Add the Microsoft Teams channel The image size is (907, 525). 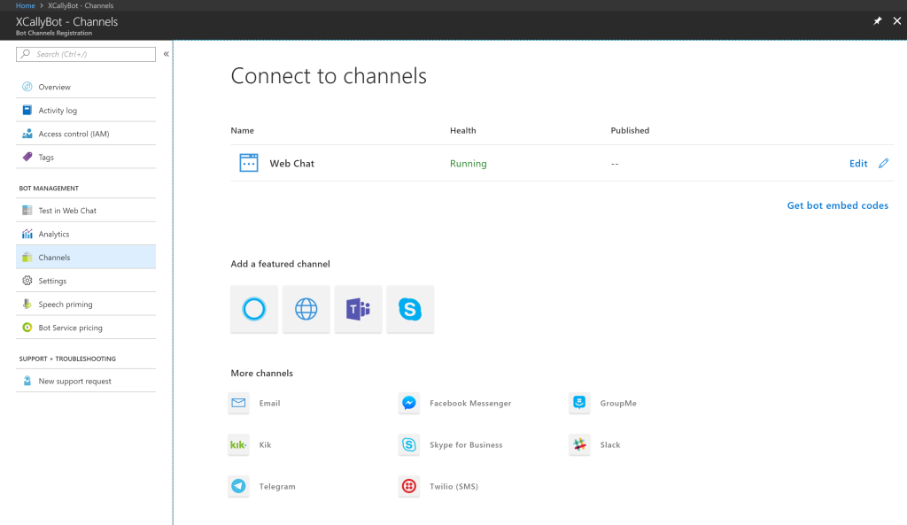point(358,309)
